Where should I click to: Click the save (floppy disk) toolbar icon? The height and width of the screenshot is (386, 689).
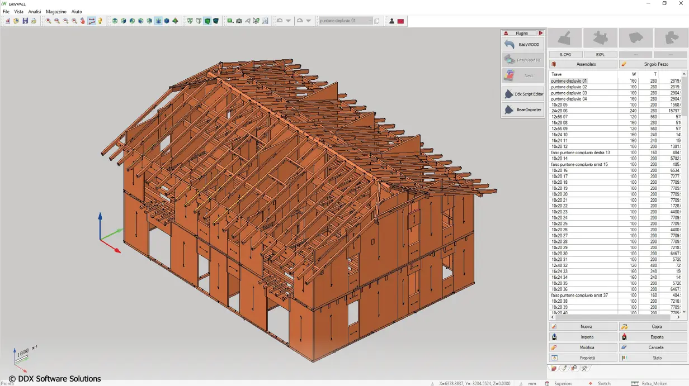[25, 21]
